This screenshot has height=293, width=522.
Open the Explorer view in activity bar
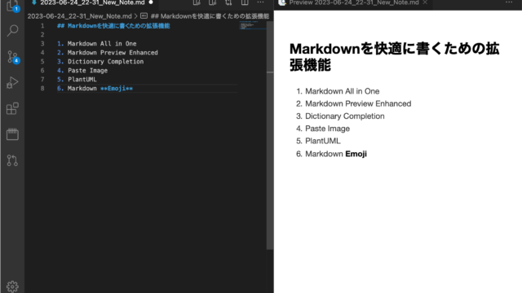[13, 6]
